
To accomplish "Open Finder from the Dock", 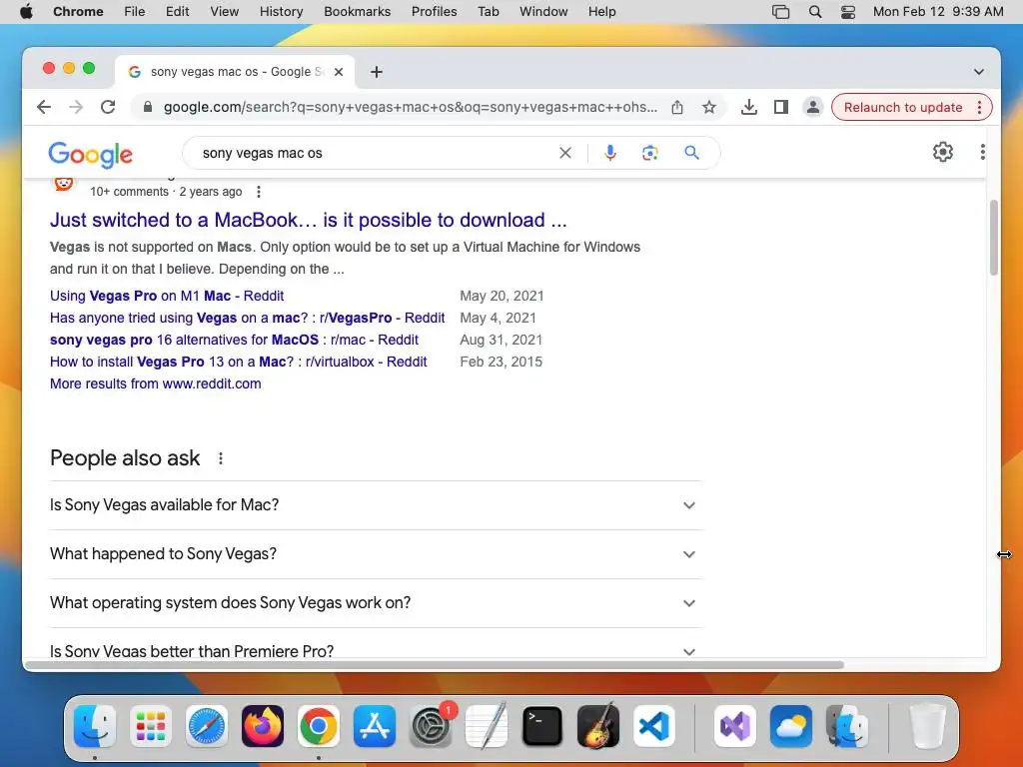I will pyautogui.click(x=95, y=726).
